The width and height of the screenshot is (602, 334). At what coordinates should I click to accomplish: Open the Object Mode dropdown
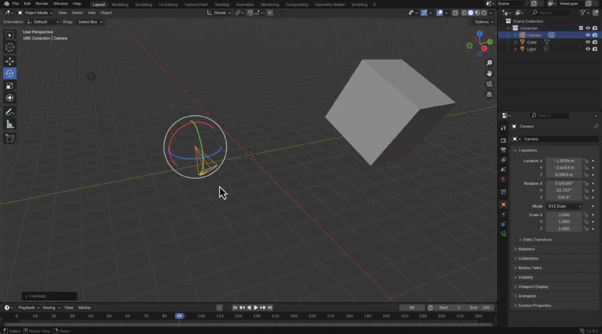point(35,13)
